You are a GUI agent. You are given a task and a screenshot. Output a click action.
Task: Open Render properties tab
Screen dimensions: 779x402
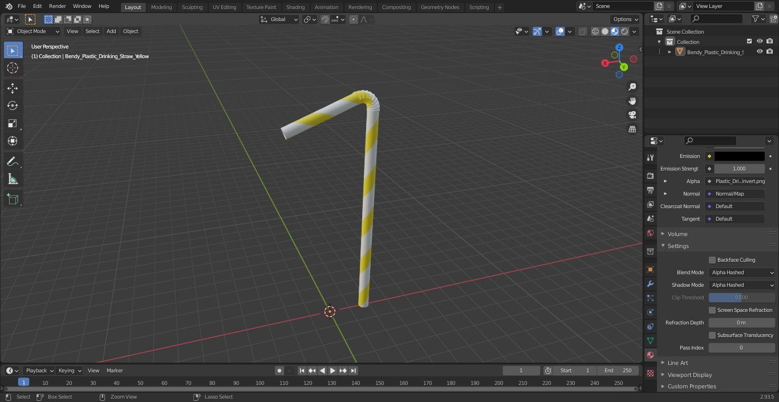[x=650, y=176]
